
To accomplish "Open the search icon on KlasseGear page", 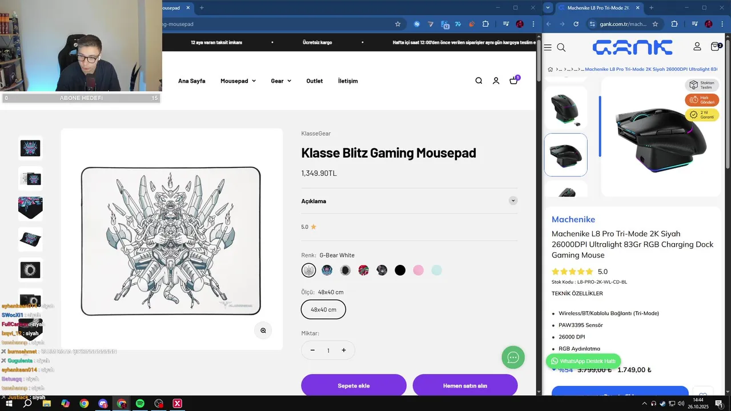I will (x=479, y=81).
